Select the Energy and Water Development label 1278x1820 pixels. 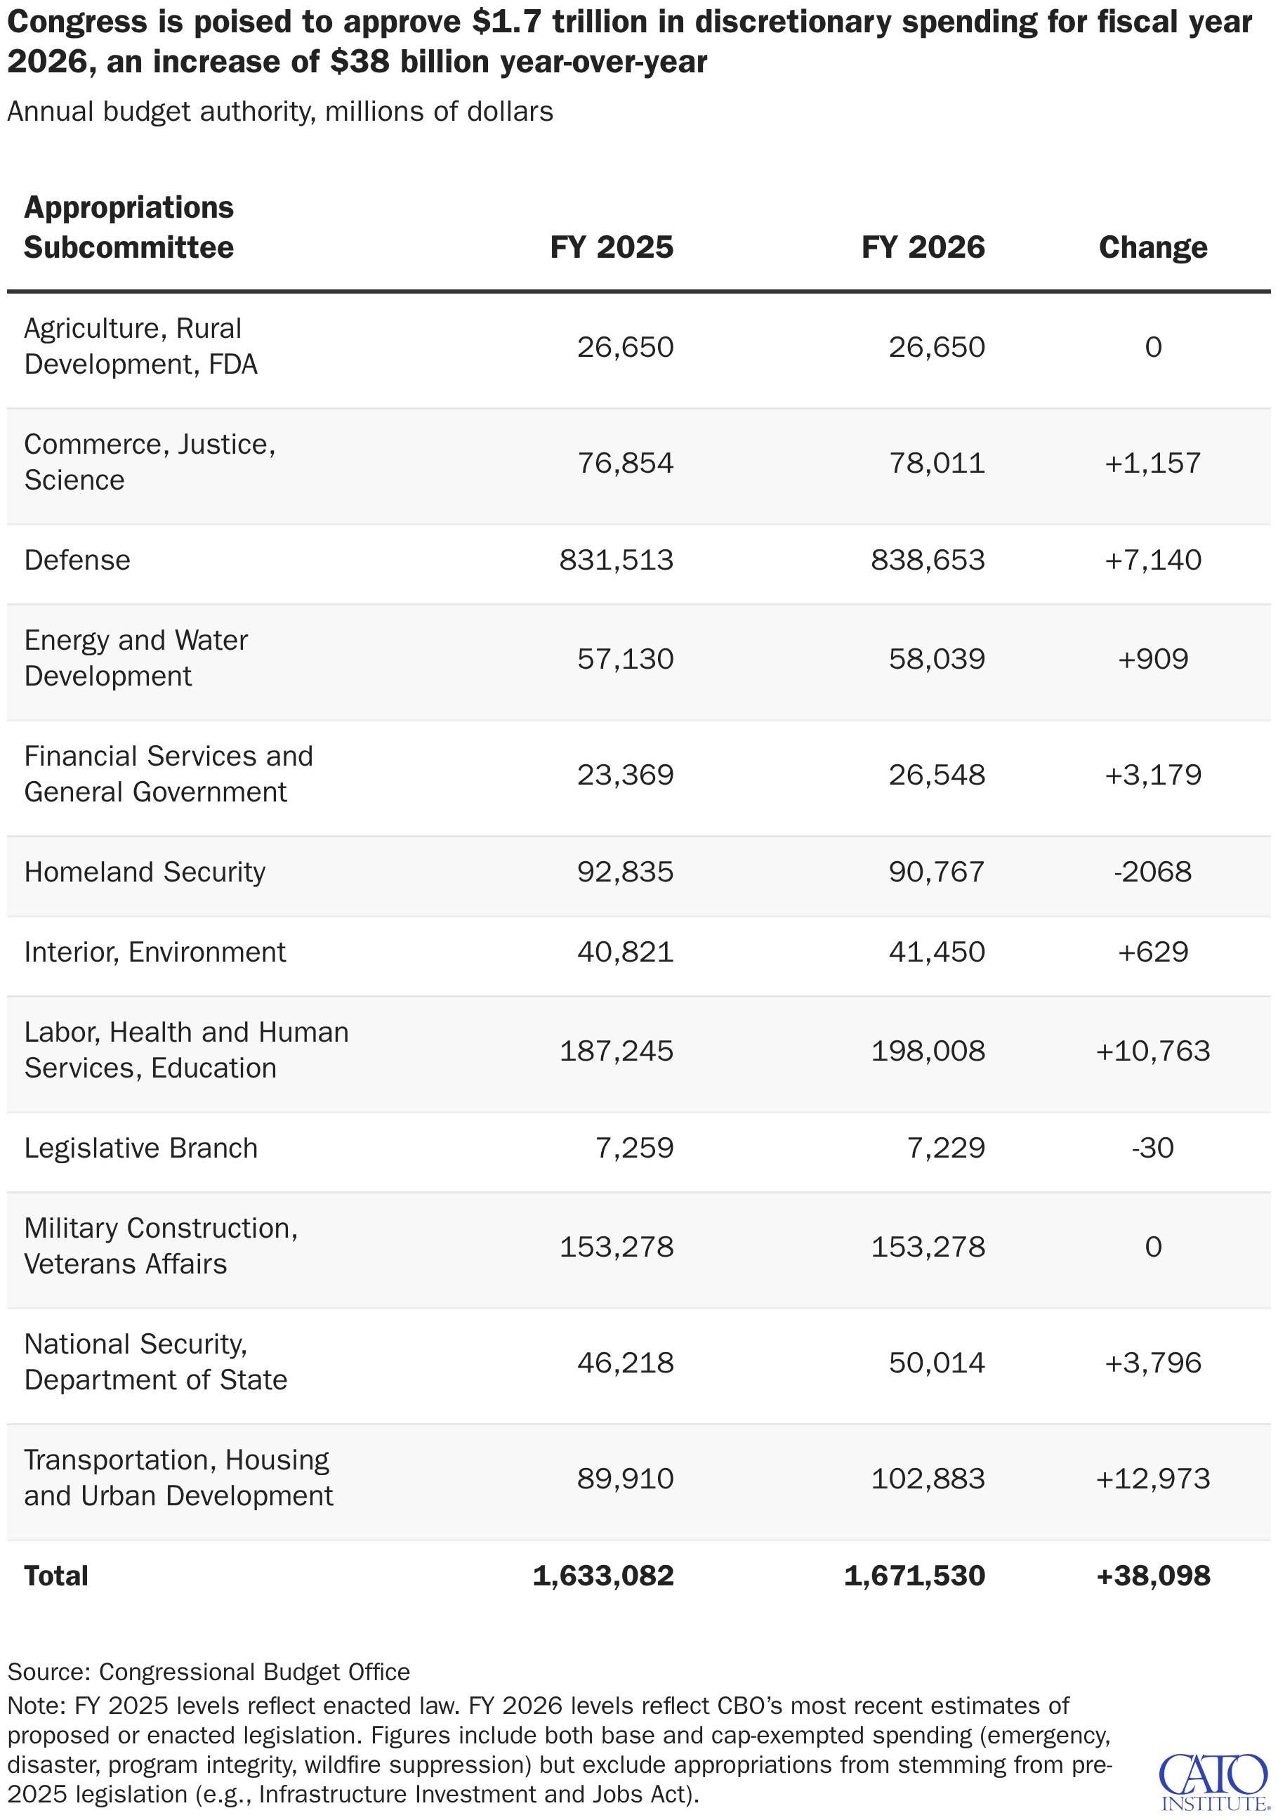[x=136, y=658]
